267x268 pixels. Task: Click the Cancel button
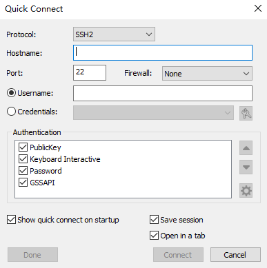coord(235,255)
